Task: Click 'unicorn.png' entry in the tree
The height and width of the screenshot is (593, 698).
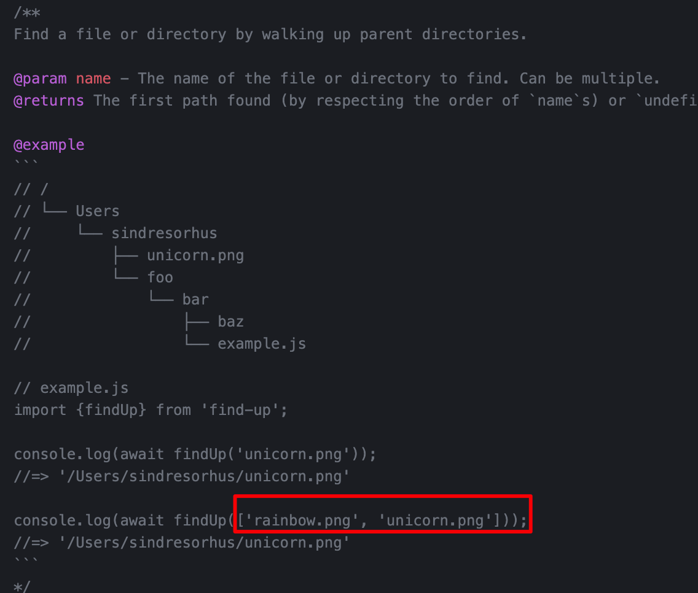Action: click(x=195, y=256)
